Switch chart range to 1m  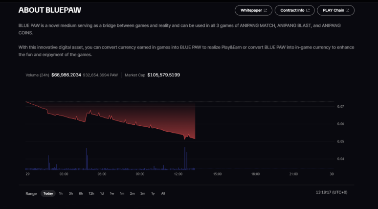(x=122, y=193)
